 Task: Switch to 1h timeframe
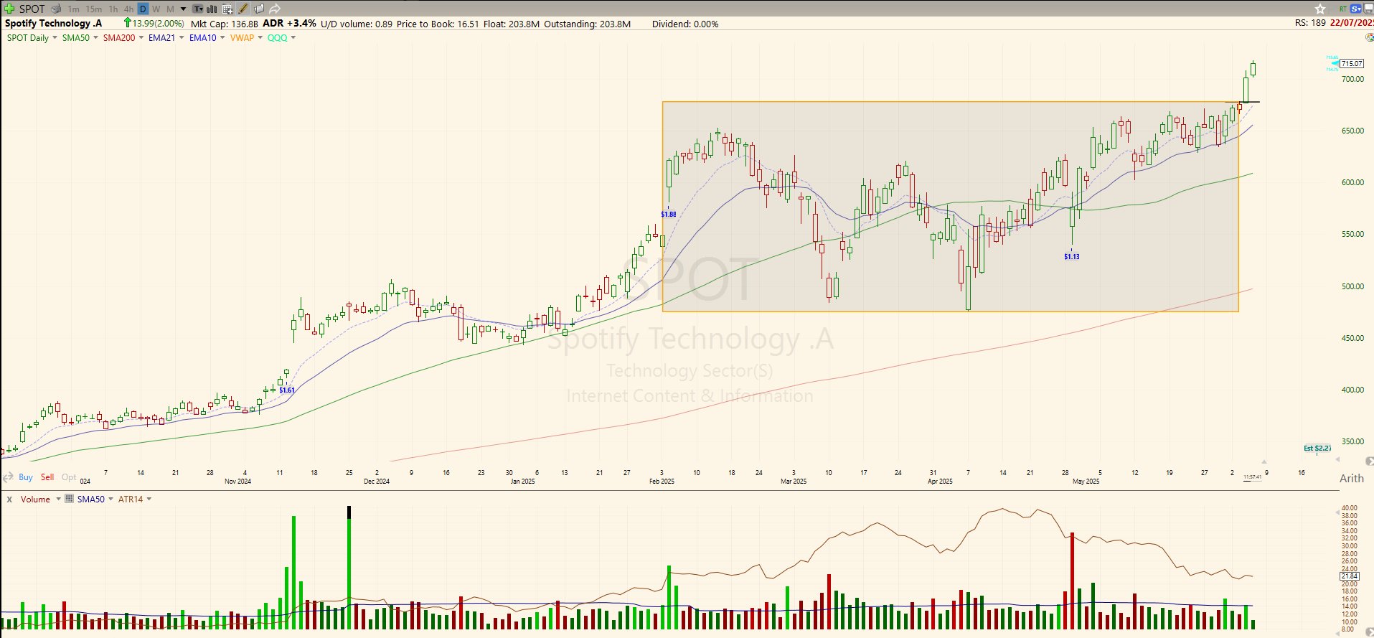click(113, 9)
